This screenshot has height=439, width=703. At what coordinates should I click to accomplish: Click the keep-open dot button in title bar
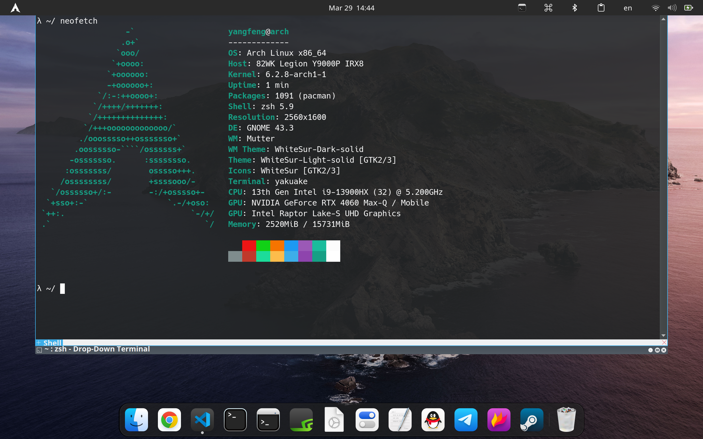(651, 350)
